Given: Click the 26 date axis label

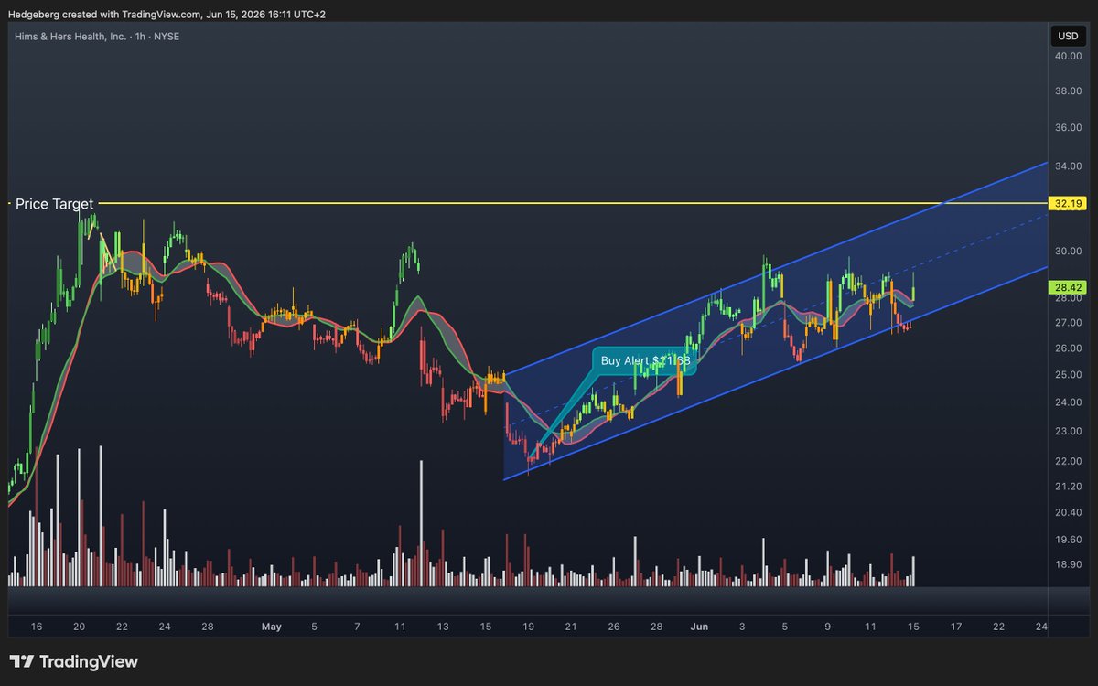Looking at the screenshot, I should [x=614, y=627].
